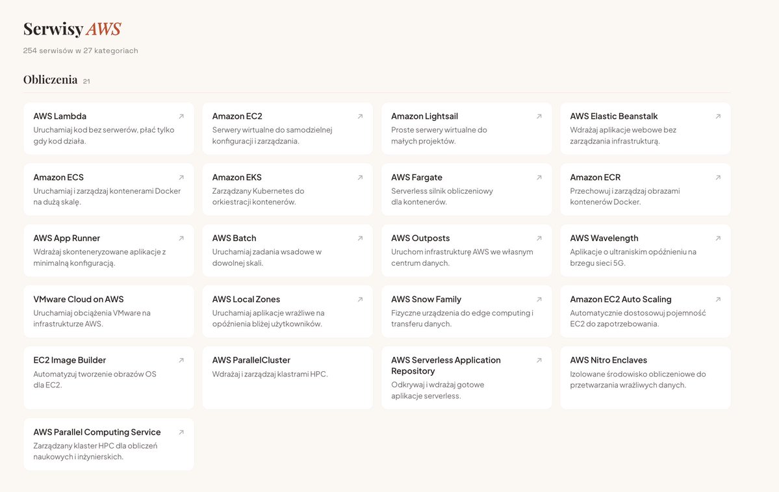The height and width of the screenshot is (492, 779).
Task: Click the arrow icon on Amazon ECS card
Action: point(181,177)
